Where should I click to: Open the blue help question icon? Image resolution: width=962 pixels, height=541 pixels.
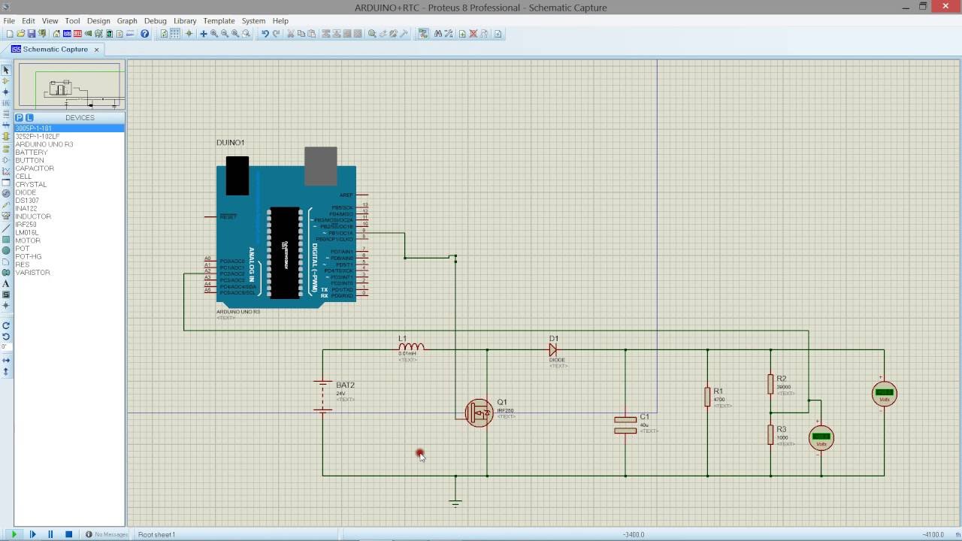[145, 34]
